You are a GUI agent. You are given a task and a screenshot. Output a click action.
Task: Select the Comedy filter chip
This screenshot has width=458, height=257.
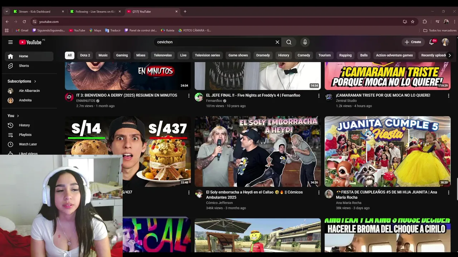304,55
